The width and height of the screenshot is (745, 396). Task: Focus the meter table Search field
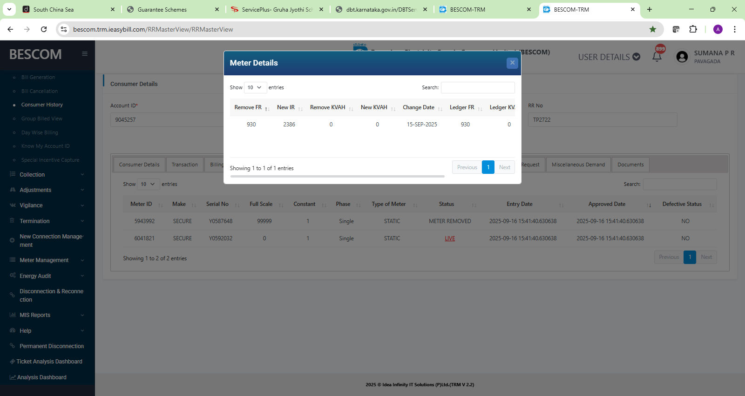click(680, 184)
